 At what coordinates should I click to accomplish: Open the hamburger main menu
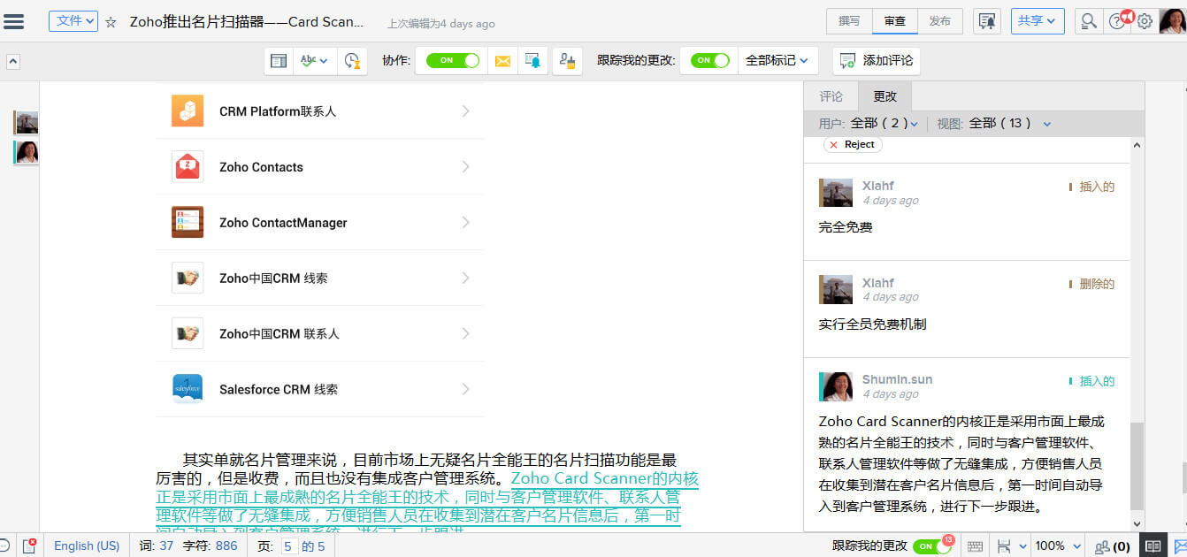pyautogui.click(x=13, y=21)
